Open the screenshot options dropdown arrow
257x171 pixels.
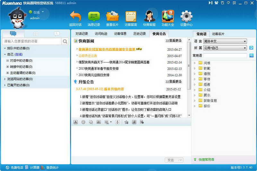(x=111, y=122)
